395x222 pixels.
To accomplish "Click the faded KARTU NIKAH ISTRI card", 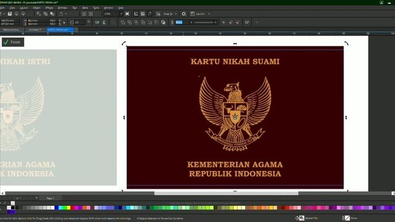I will [x=58, y=117].
